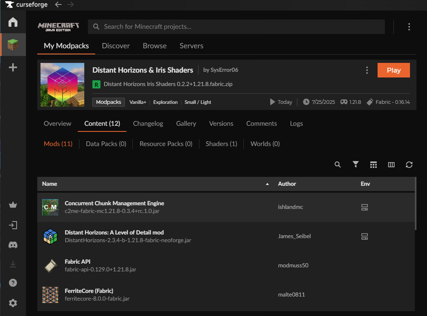Click the Concurrent Chunk Management Engine environment icon
Image resolution: width=427 pixels, height=316 pixels.
point(365,207)
